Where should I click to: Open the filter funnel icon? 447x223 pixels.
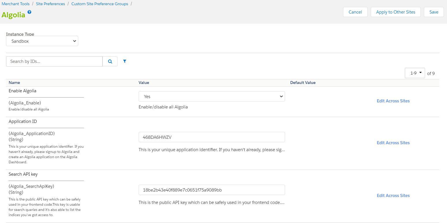[x=125, y=61]
